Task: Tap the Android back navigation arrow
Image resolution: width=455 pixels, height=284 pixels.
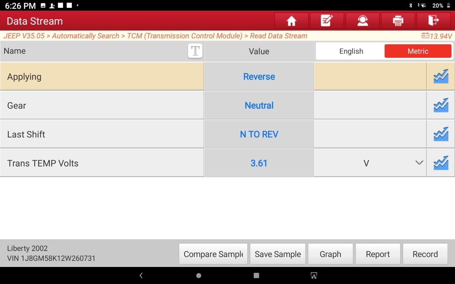Action: pyautogui.click(x=141, y=275)
